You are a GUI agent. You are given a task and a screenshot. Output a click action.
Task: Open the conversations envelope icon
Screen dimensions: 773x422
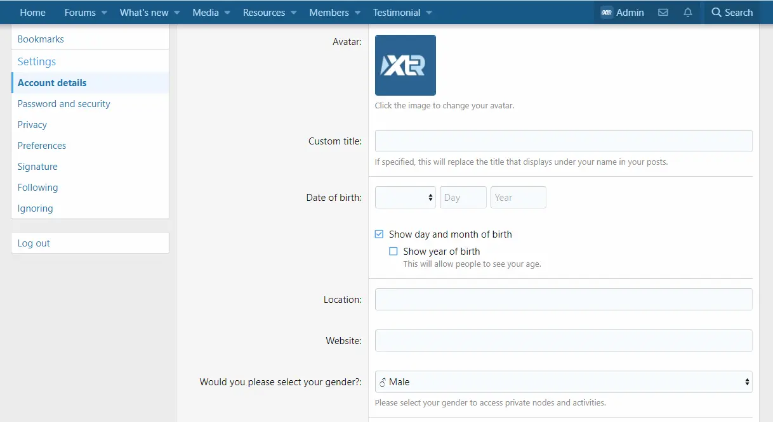pos(663,13)
